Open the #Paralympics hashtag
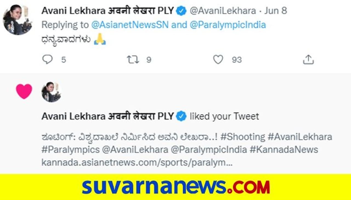Image resolution: width=351 pixels, height=200 pixels. pos(71,150)
